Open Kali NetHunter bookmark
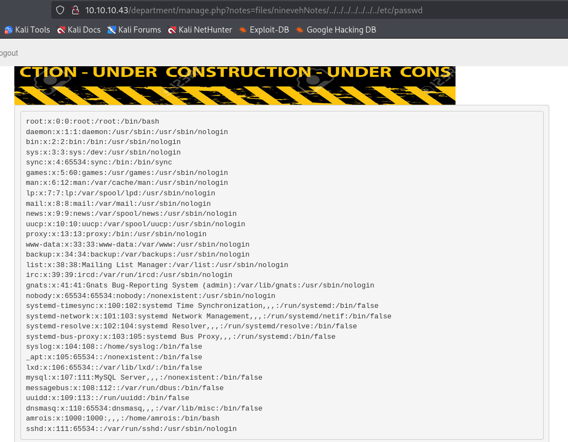The image size is (568, 442). [x=200, y=30]
